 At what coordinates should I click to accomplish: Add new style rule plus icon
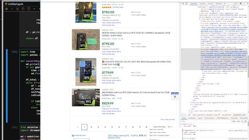(x=242, y=121)
